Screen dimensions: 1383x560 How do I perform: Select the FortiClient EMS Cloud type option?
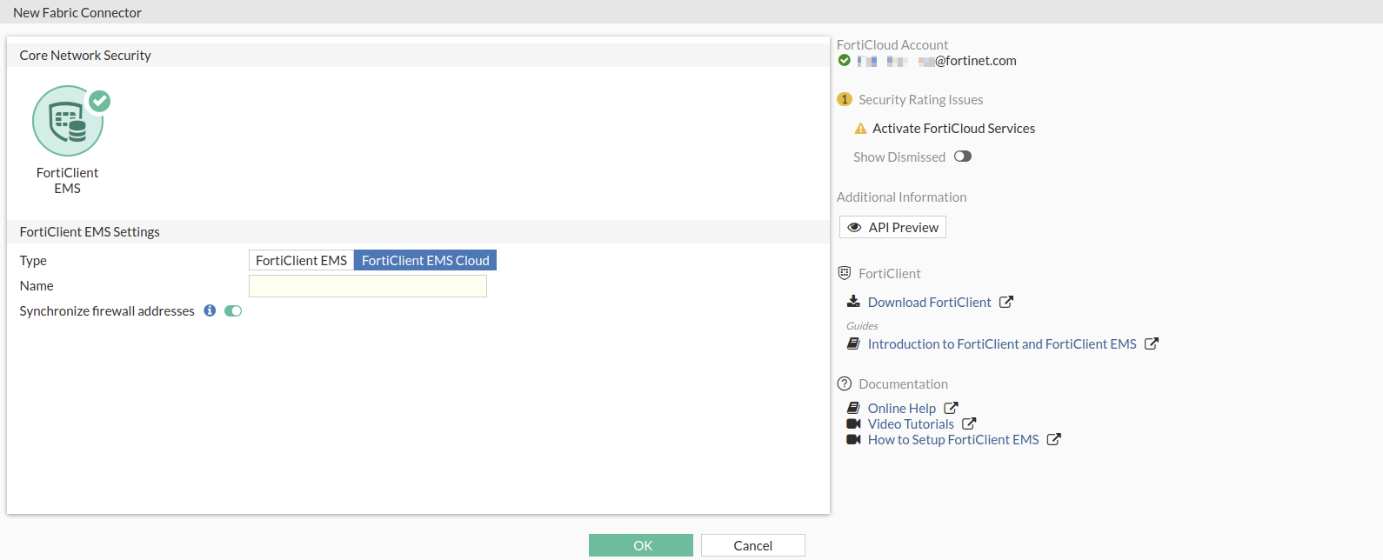click(x=425, y=260)
